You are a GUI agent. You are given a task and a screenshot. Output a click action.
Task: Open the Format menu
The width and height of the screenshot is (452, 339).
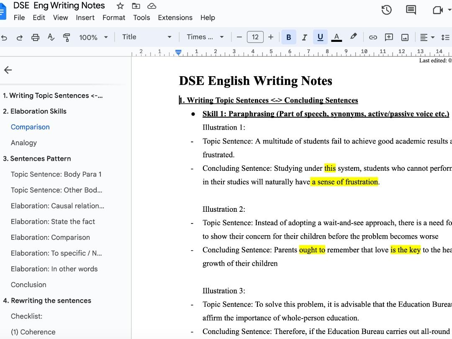point(113,18)
